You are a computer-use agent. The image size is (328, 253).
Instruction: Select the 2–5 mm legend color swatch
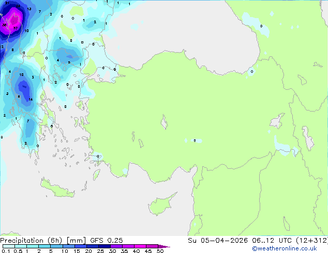tap(44, 246)
